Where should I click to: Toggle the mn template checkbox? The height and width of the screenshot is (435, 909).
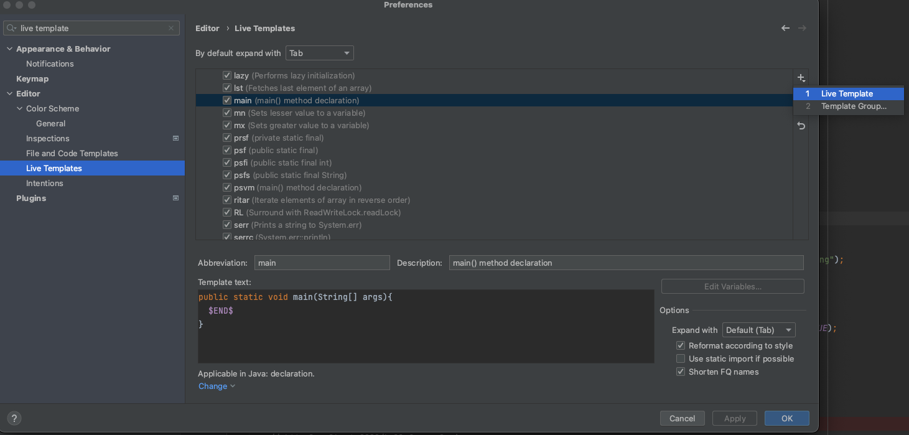pyautogui.click(x=227, y=113)
